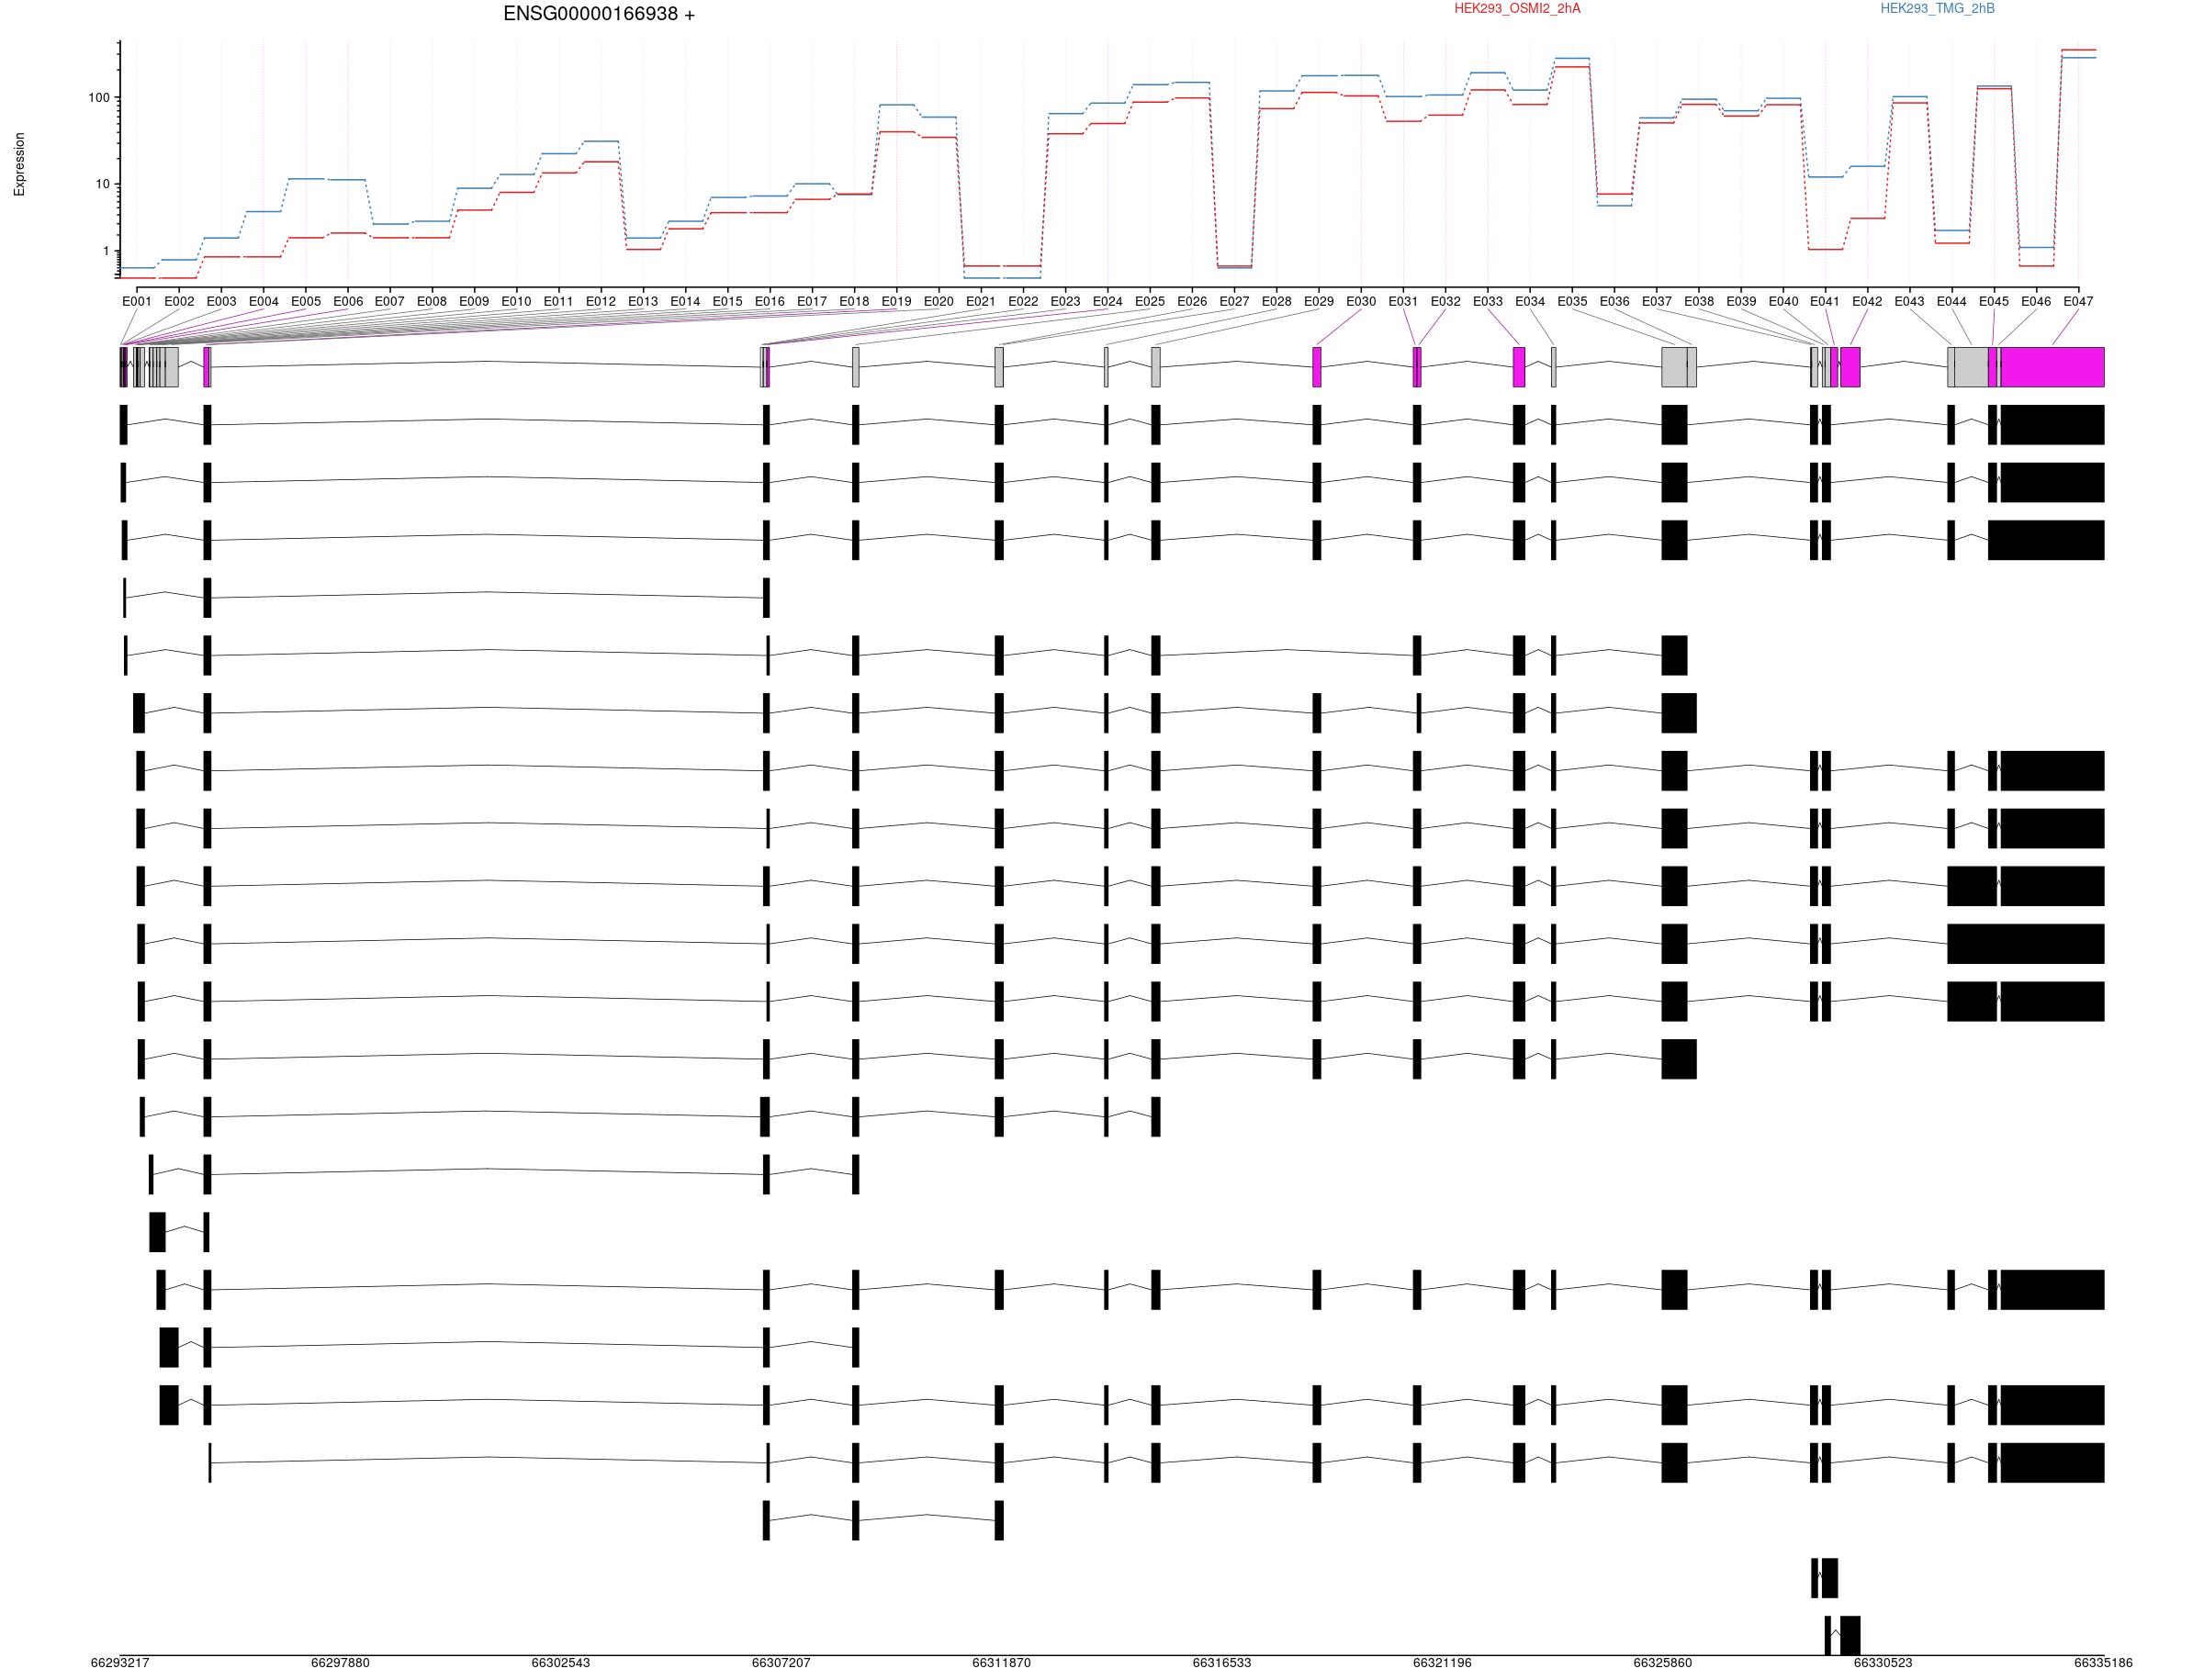The height and width of the screenshot is (1680, 2204).
Task: Click the large magenta terminal exon block in gene model
Action: point(2052,367)
